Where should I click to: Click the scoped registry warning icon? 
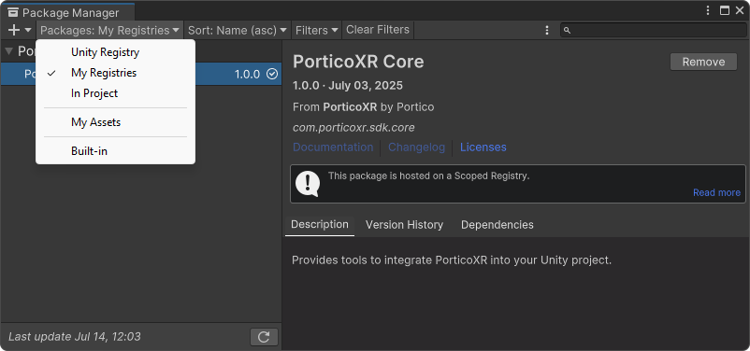308,184
